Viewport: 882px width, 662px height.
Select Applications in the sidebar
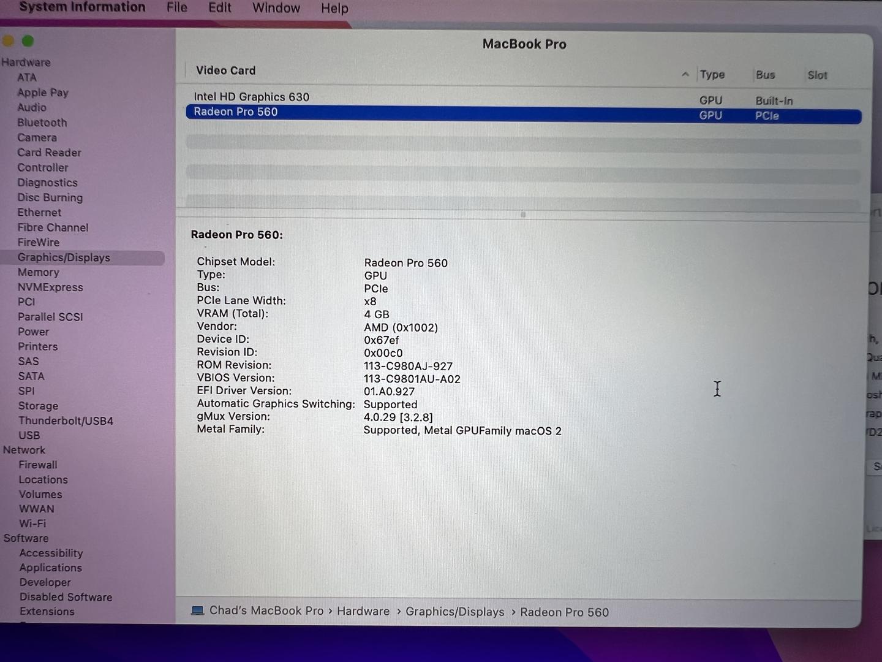click(x=50, y=568)
